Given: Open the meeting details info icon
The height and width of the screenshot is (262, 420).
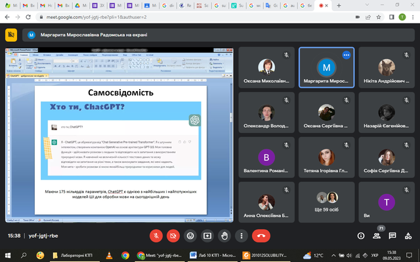Looking at the screenshot, I should pyautogui.click(x=361, y=235).
